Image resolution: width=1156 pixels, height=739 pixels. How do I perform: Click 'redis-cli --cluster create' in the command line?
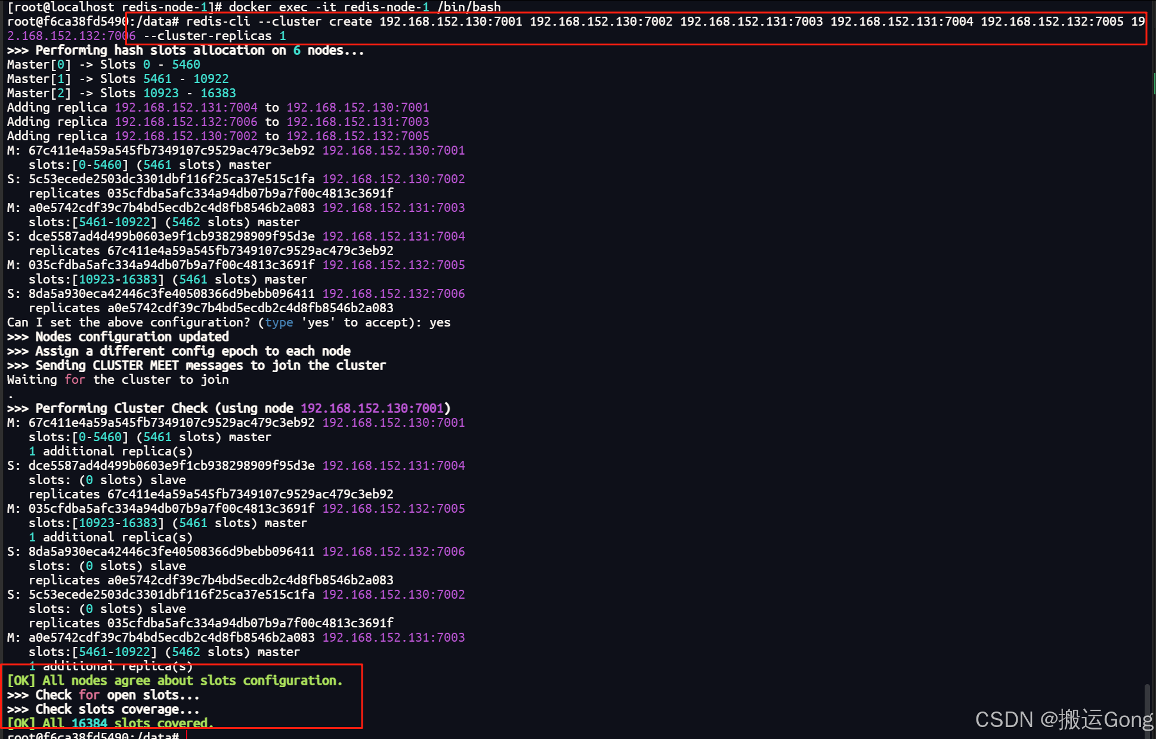279,21
